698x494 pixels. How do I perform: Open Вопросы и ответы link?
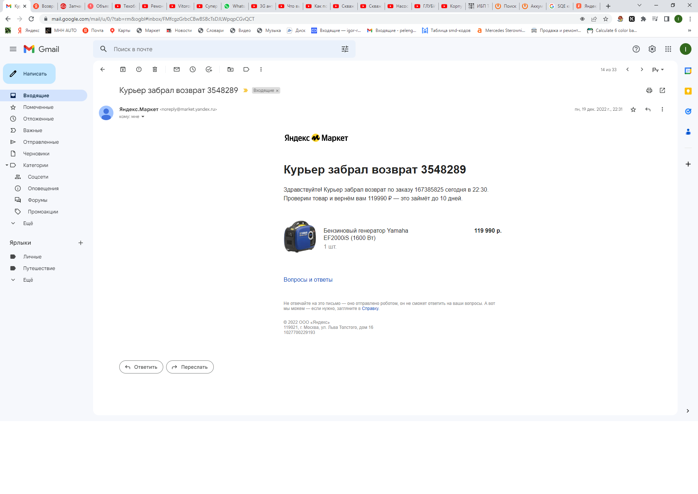pos(308,279)
